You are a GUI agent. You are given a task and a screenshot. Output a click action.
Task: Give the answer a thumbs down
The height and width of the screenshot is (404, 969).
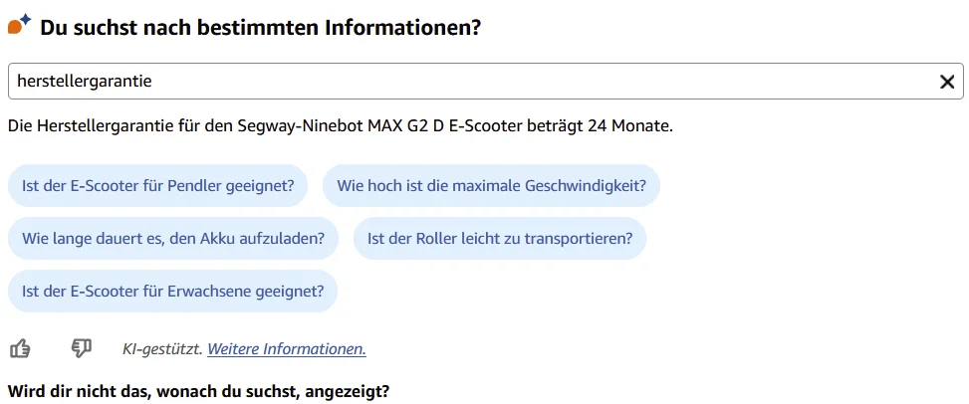82,348
